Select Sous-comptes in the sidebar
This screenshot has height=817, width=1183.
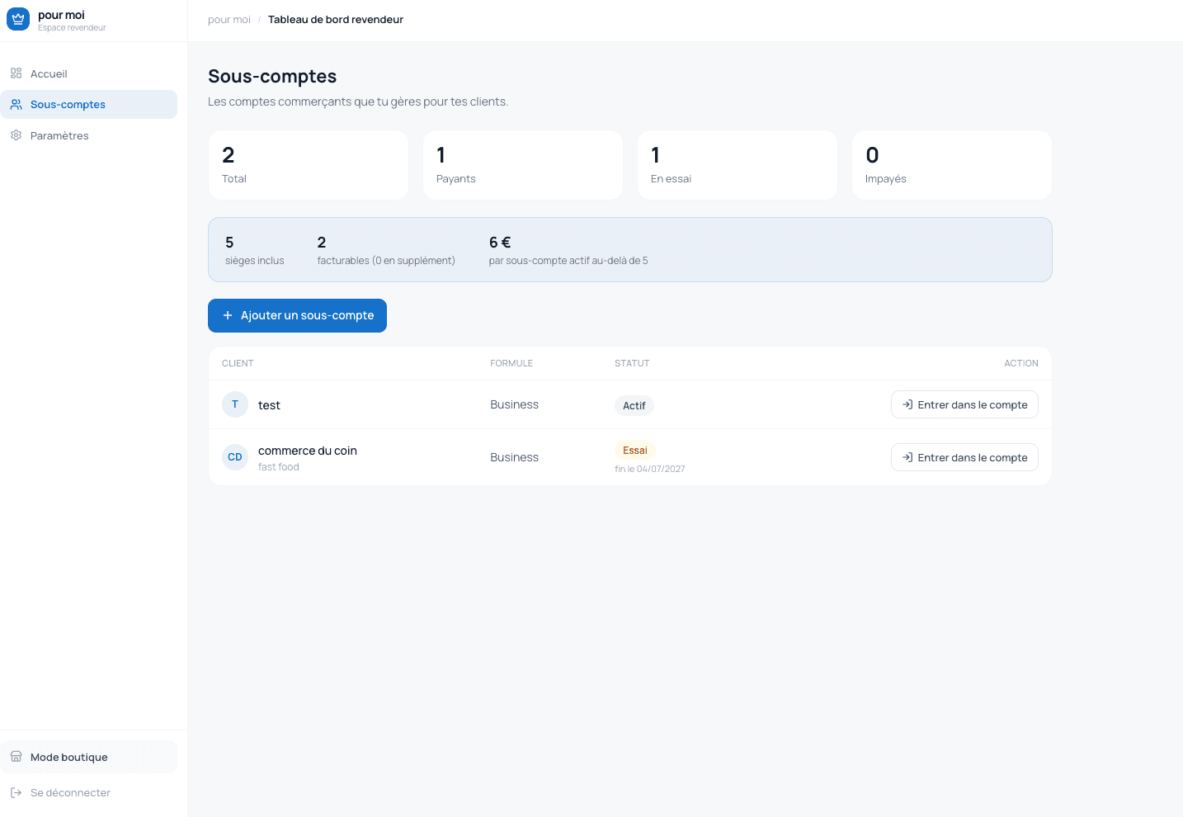point(88,104)
